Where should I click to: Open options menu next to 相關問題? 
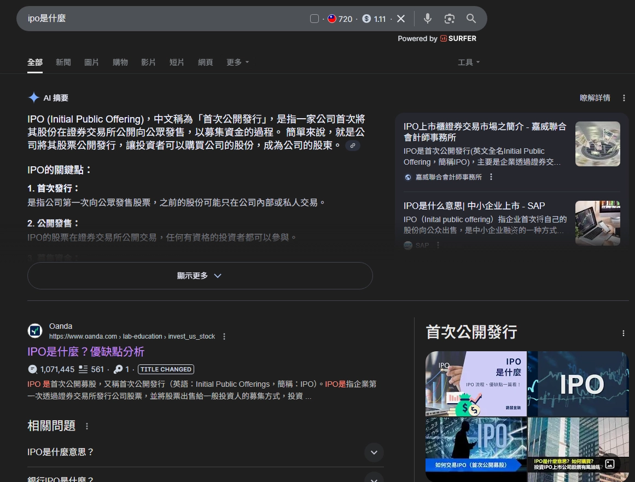pyautogui.click(x=86, y=426)
